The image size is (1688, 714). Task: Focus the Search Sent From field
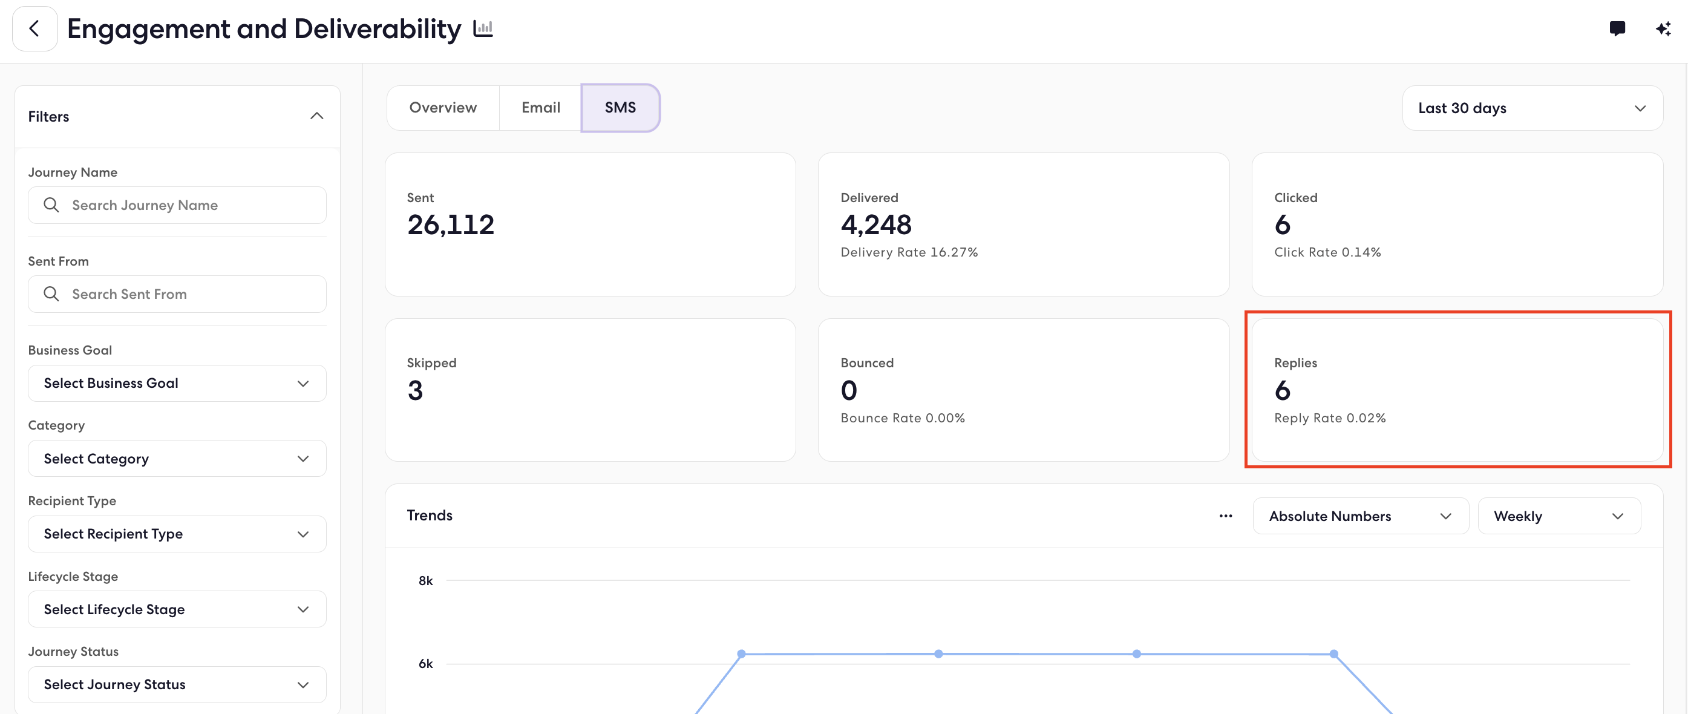[x=177, y=293]
